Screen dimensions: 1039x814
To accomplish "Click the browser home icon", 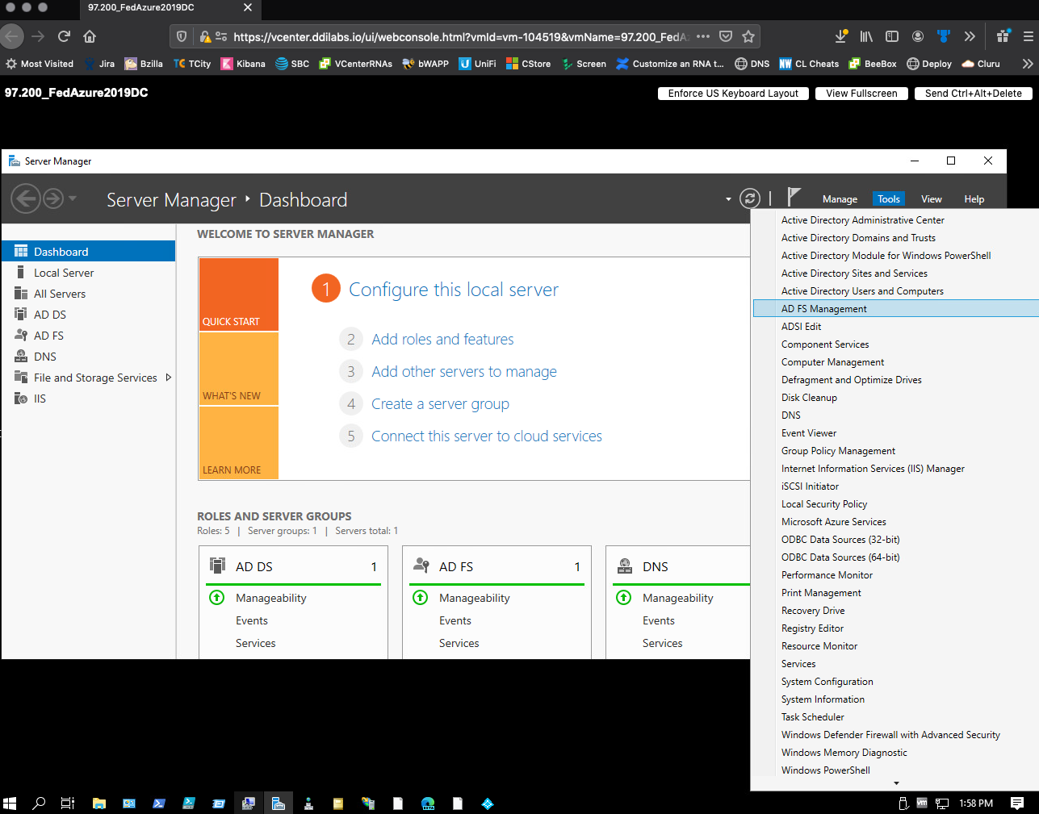I will [90, 36].
